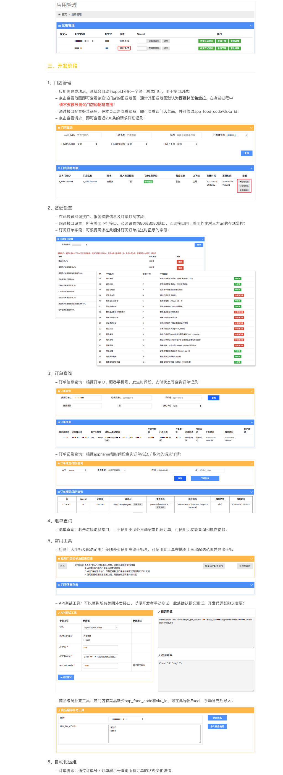283x775 pixels.
Task: Click the 导出商品 button
Action: (x=217, y=718)
